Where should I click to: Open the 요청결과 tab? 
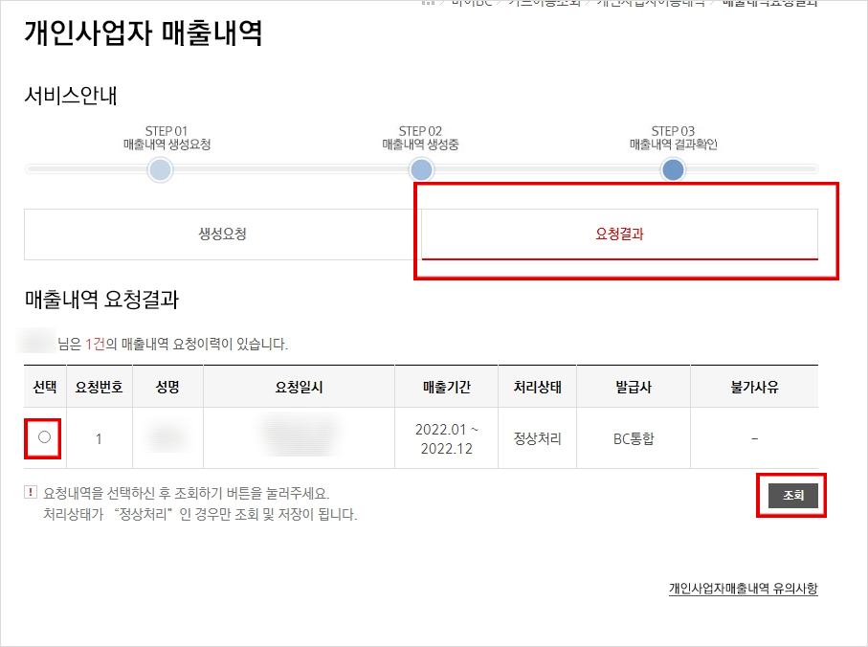pyautogui.click(x=619, y=234)
